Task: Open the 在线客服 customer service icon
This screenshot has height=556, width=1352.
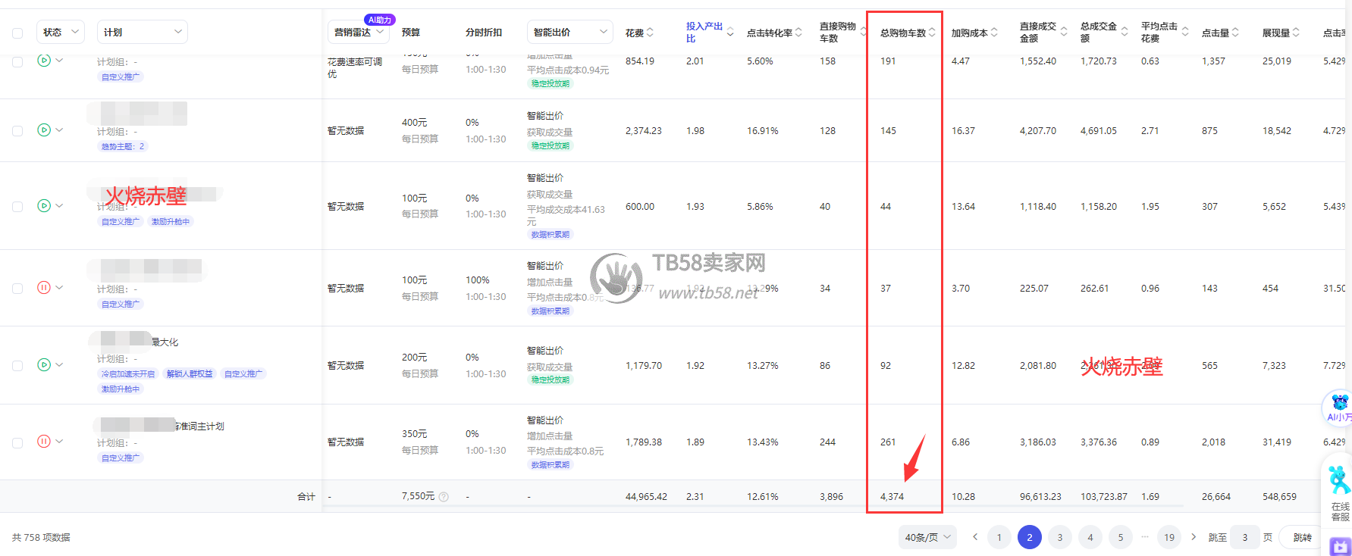Action: pyautogui.click(x=1339, y=491)
